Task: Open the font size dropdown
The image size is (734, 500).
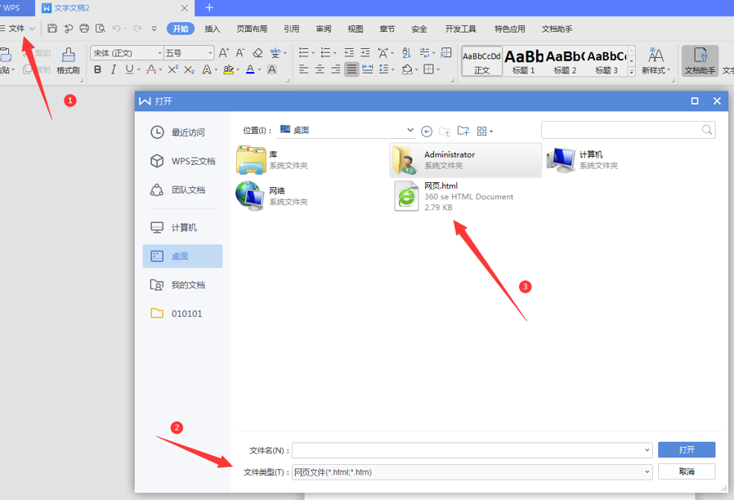Action: tap(210, 53)
